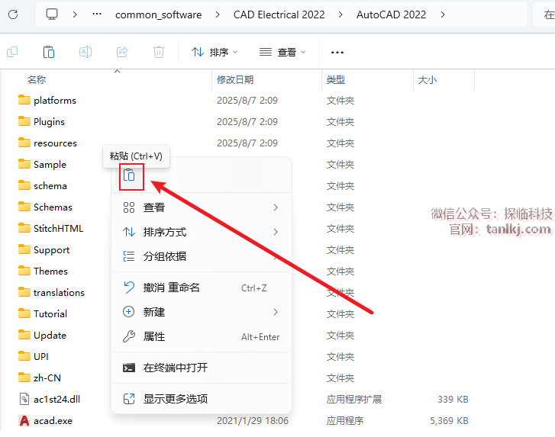Select the platforms folder
This screenshot has height=437, width=555.
pyautogui.click(x=54, y=100)
